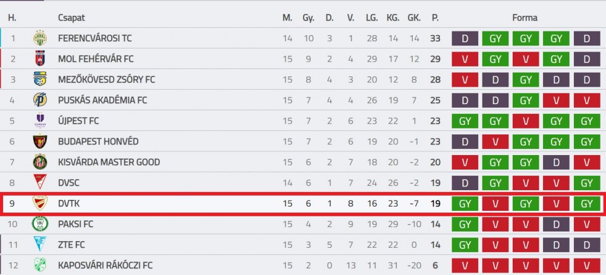Image resolution: width=606 pixels, height=275 pixels.
Task: Click the Kisvárda Master Good crest
Action: (40, 162)
